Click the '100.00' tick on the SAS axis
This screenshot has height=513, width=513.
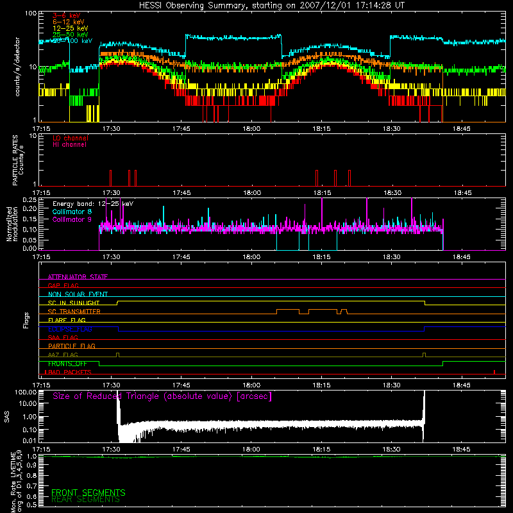(x=26, y=392)
